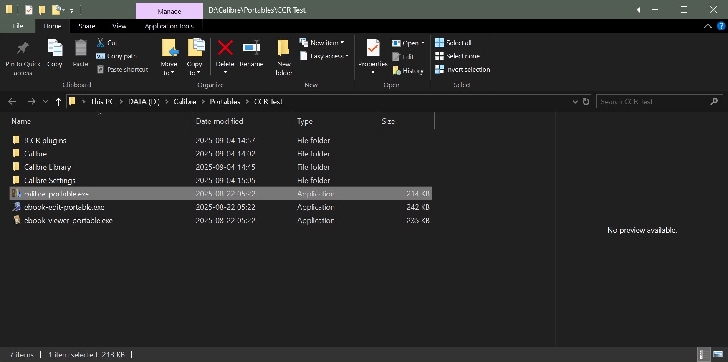Click Properties icon in Quick Access Toolbar
The width and height of the screenshot is (728, 362).
pos(29,10)
